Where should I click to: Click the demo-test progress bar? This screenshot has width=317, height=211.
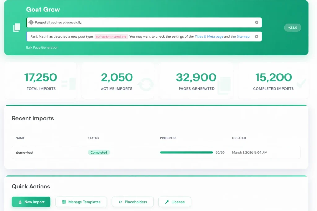186,152
